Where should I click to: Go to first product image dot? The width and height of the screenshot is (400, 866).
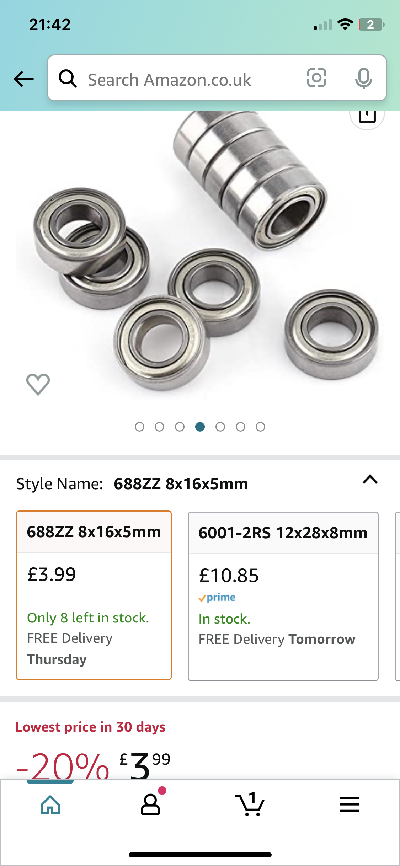[139, 427]
